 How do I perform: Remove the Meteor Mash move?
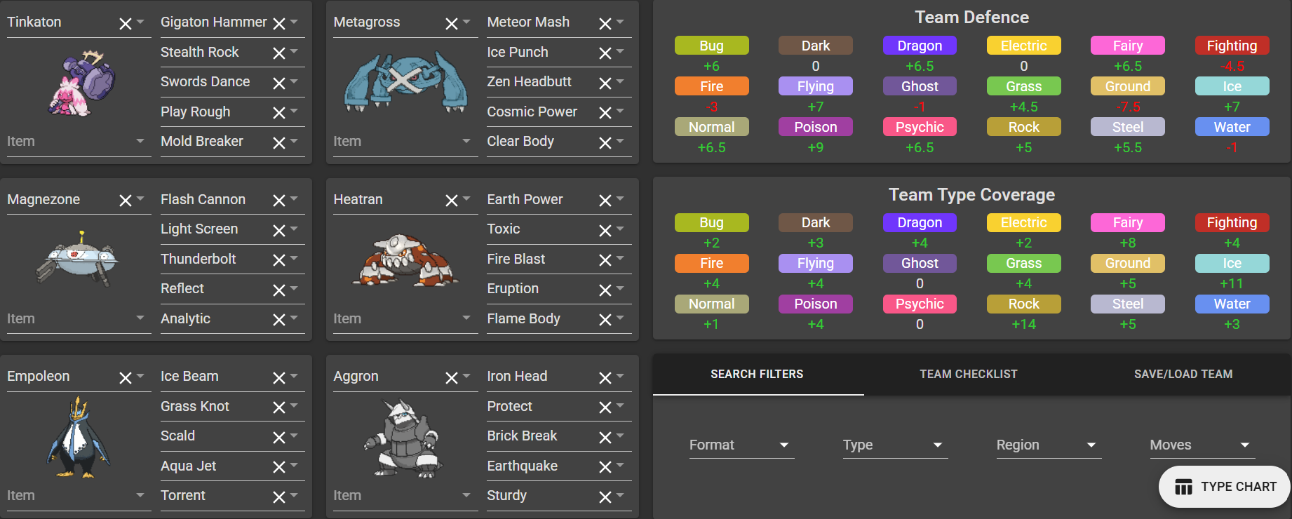(x=605, y=24)
